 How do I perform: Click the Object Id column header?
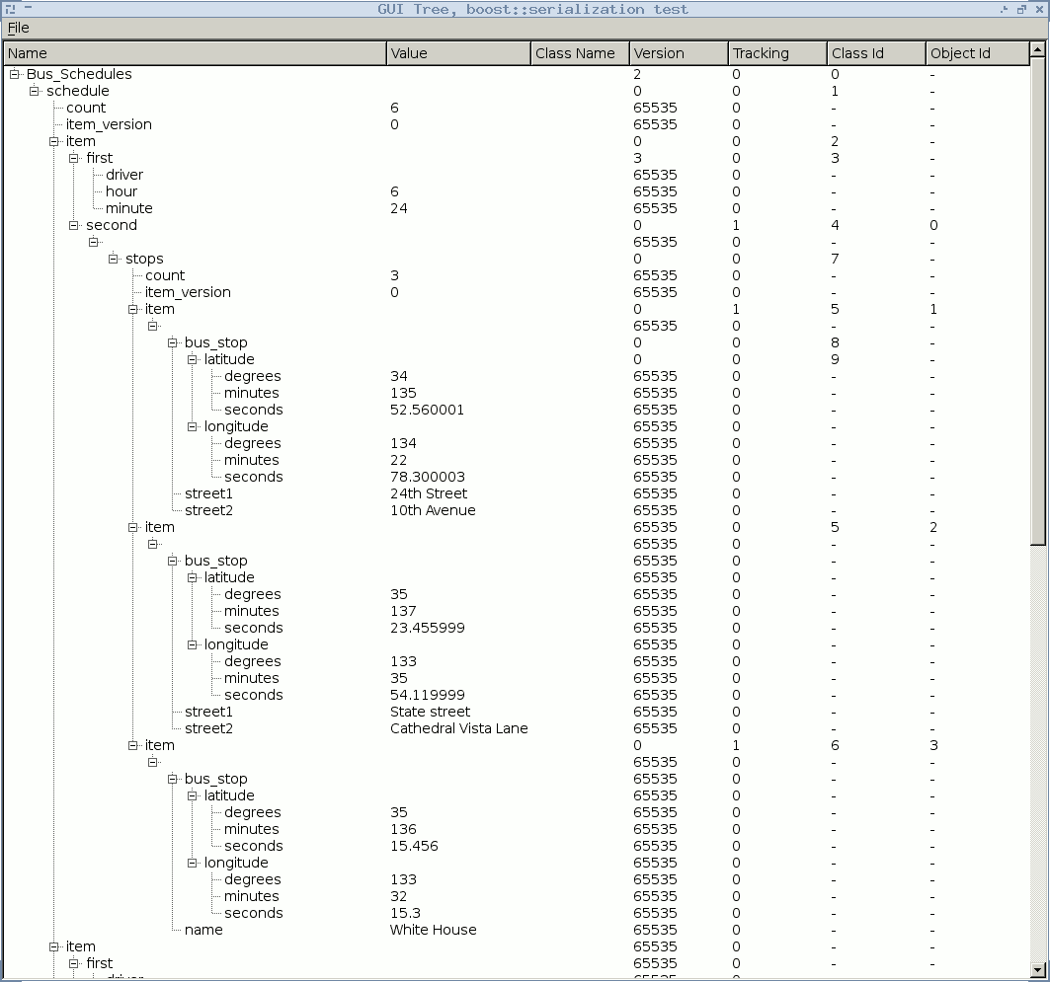point(976,53)
